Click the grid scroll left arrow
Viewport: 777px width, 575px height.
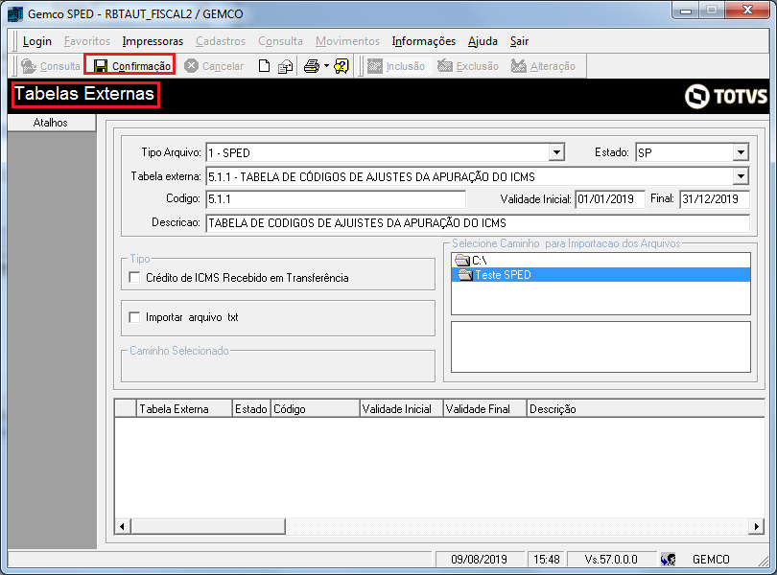(123, 526)
